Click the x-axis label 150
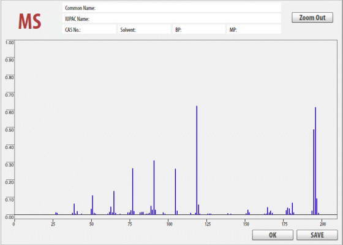This screenshot has height=245, width=343. click(x=246, y=224)
